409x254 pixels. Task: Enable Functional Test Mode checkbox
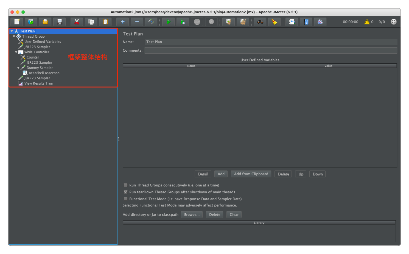pos(125,199)
